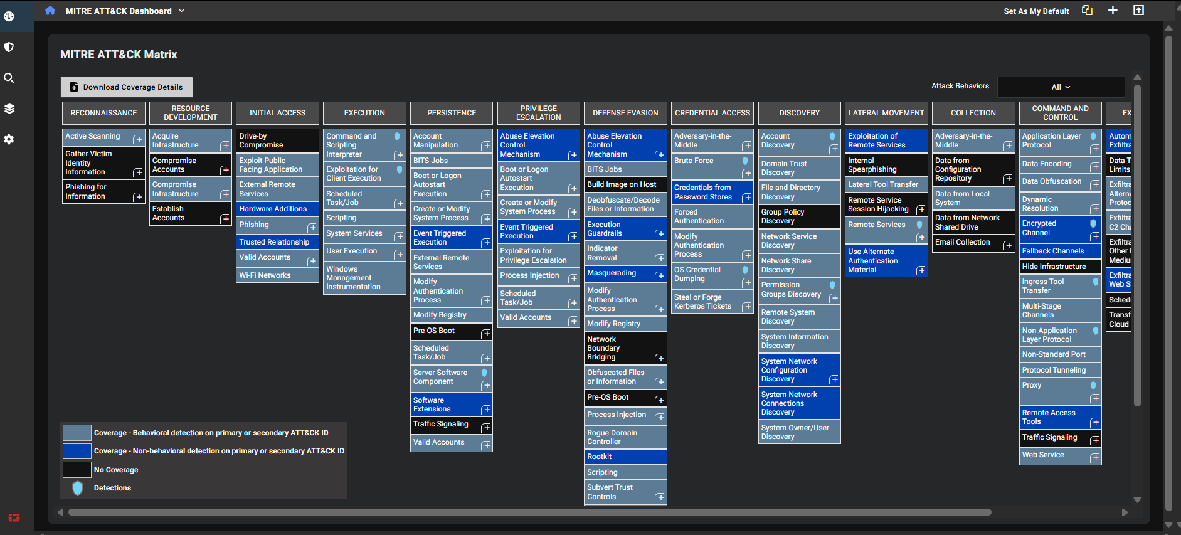Click the shield on Remote Services under Lateral Movement
The width and height of the screenshot is (1181, 535).
(x=919, y=225)
